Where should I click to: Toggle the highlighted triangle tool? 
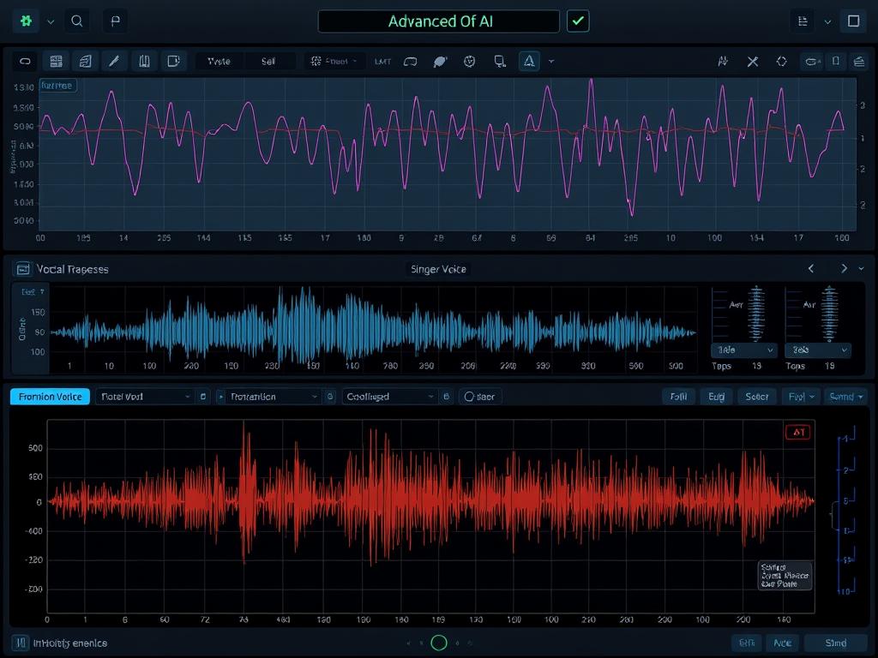pos(529,61)
